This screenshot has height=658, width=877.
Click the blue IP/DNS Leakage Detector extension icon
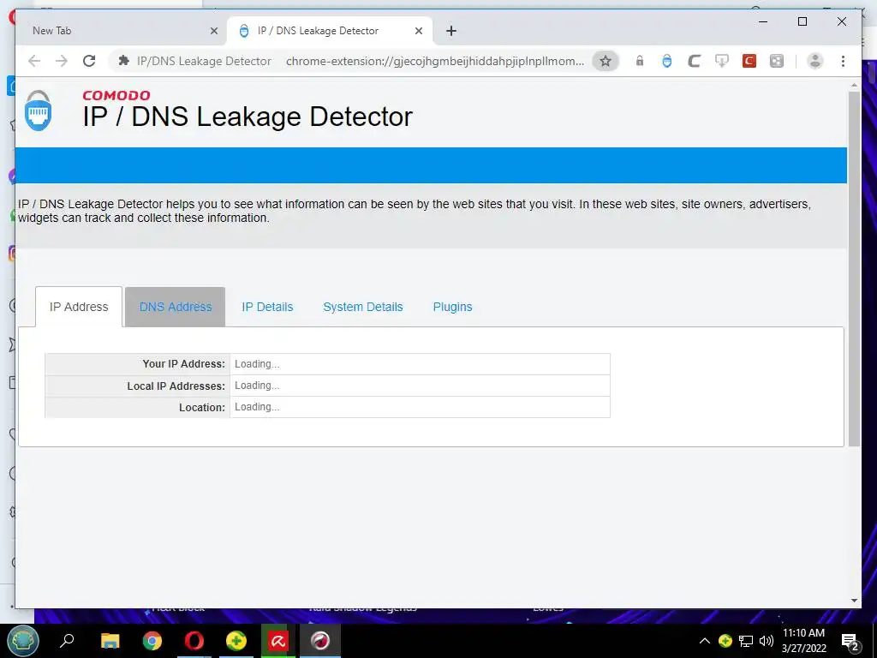[666, 61]
